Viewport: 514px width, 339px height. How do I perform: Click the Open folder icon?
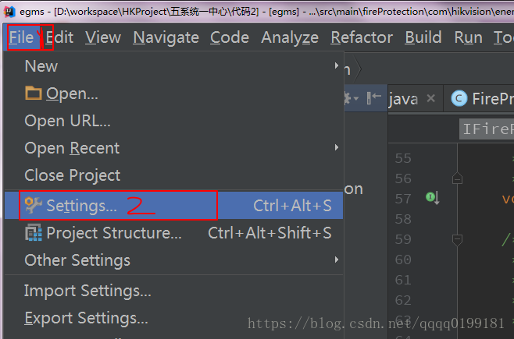click(x=34, y=93)
